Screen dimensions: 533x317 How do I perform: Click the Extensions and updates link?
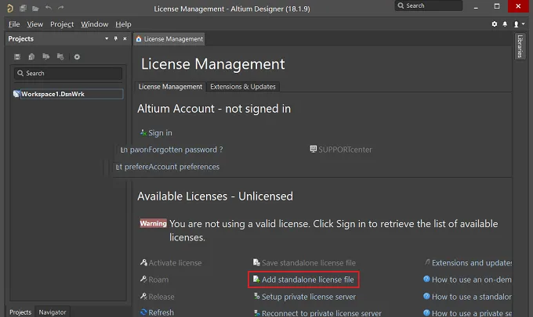(x=472, y=263)
